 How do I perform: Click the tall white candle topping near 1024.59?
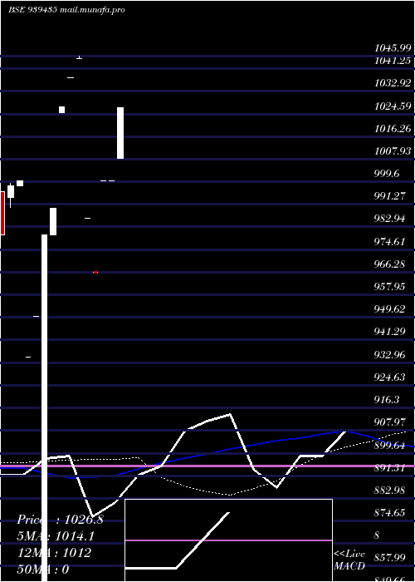pos(120,133)
